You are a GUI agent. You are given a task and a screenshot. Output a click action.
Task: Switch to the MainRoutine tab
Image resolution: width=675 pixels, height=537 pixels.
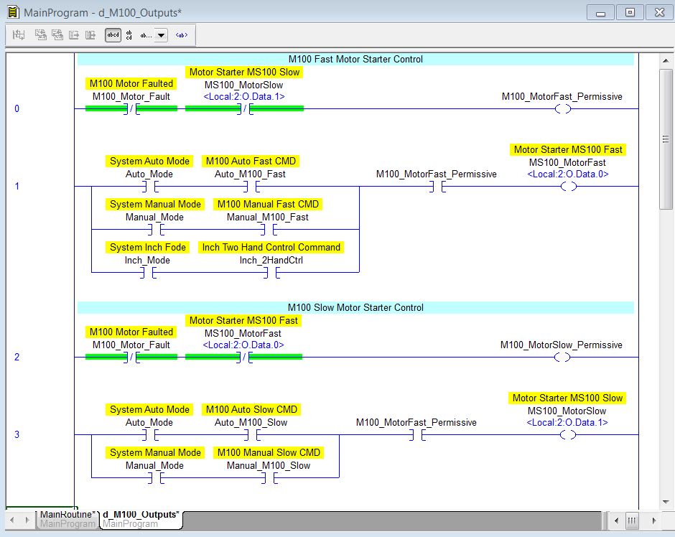pos(67,518)
